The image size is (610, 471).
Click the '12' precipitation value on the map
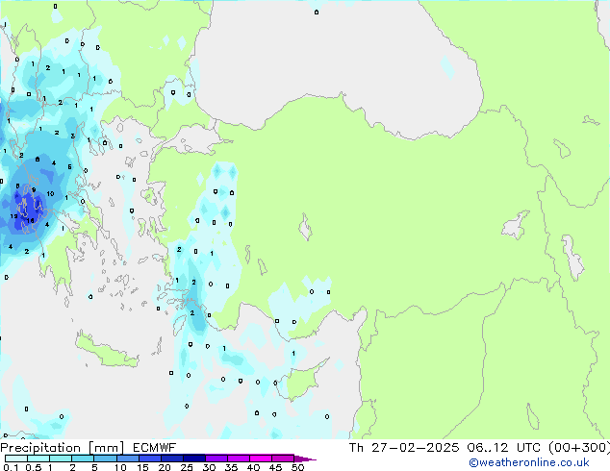[13, 216]
